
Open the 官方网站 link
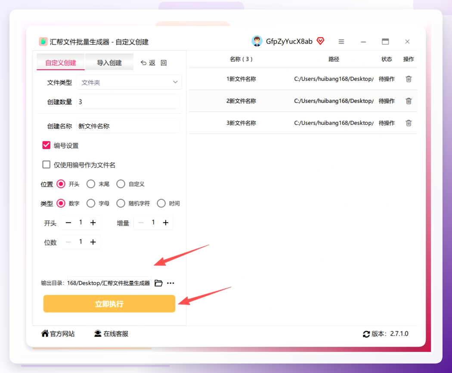58,334
